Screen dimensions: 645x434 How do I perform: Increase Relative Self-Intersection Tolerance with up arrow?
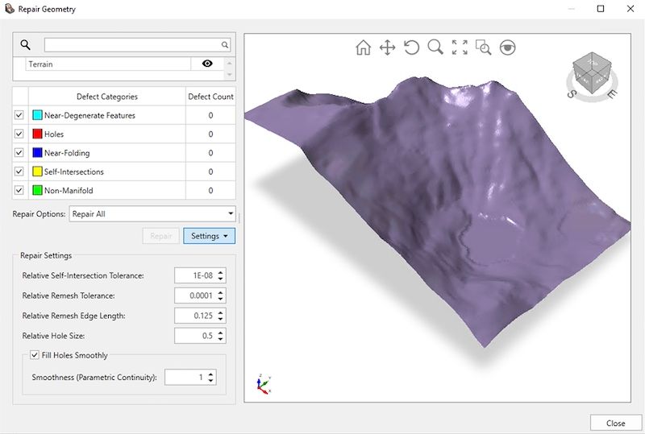pyautogui.click(x=220, y=272)
